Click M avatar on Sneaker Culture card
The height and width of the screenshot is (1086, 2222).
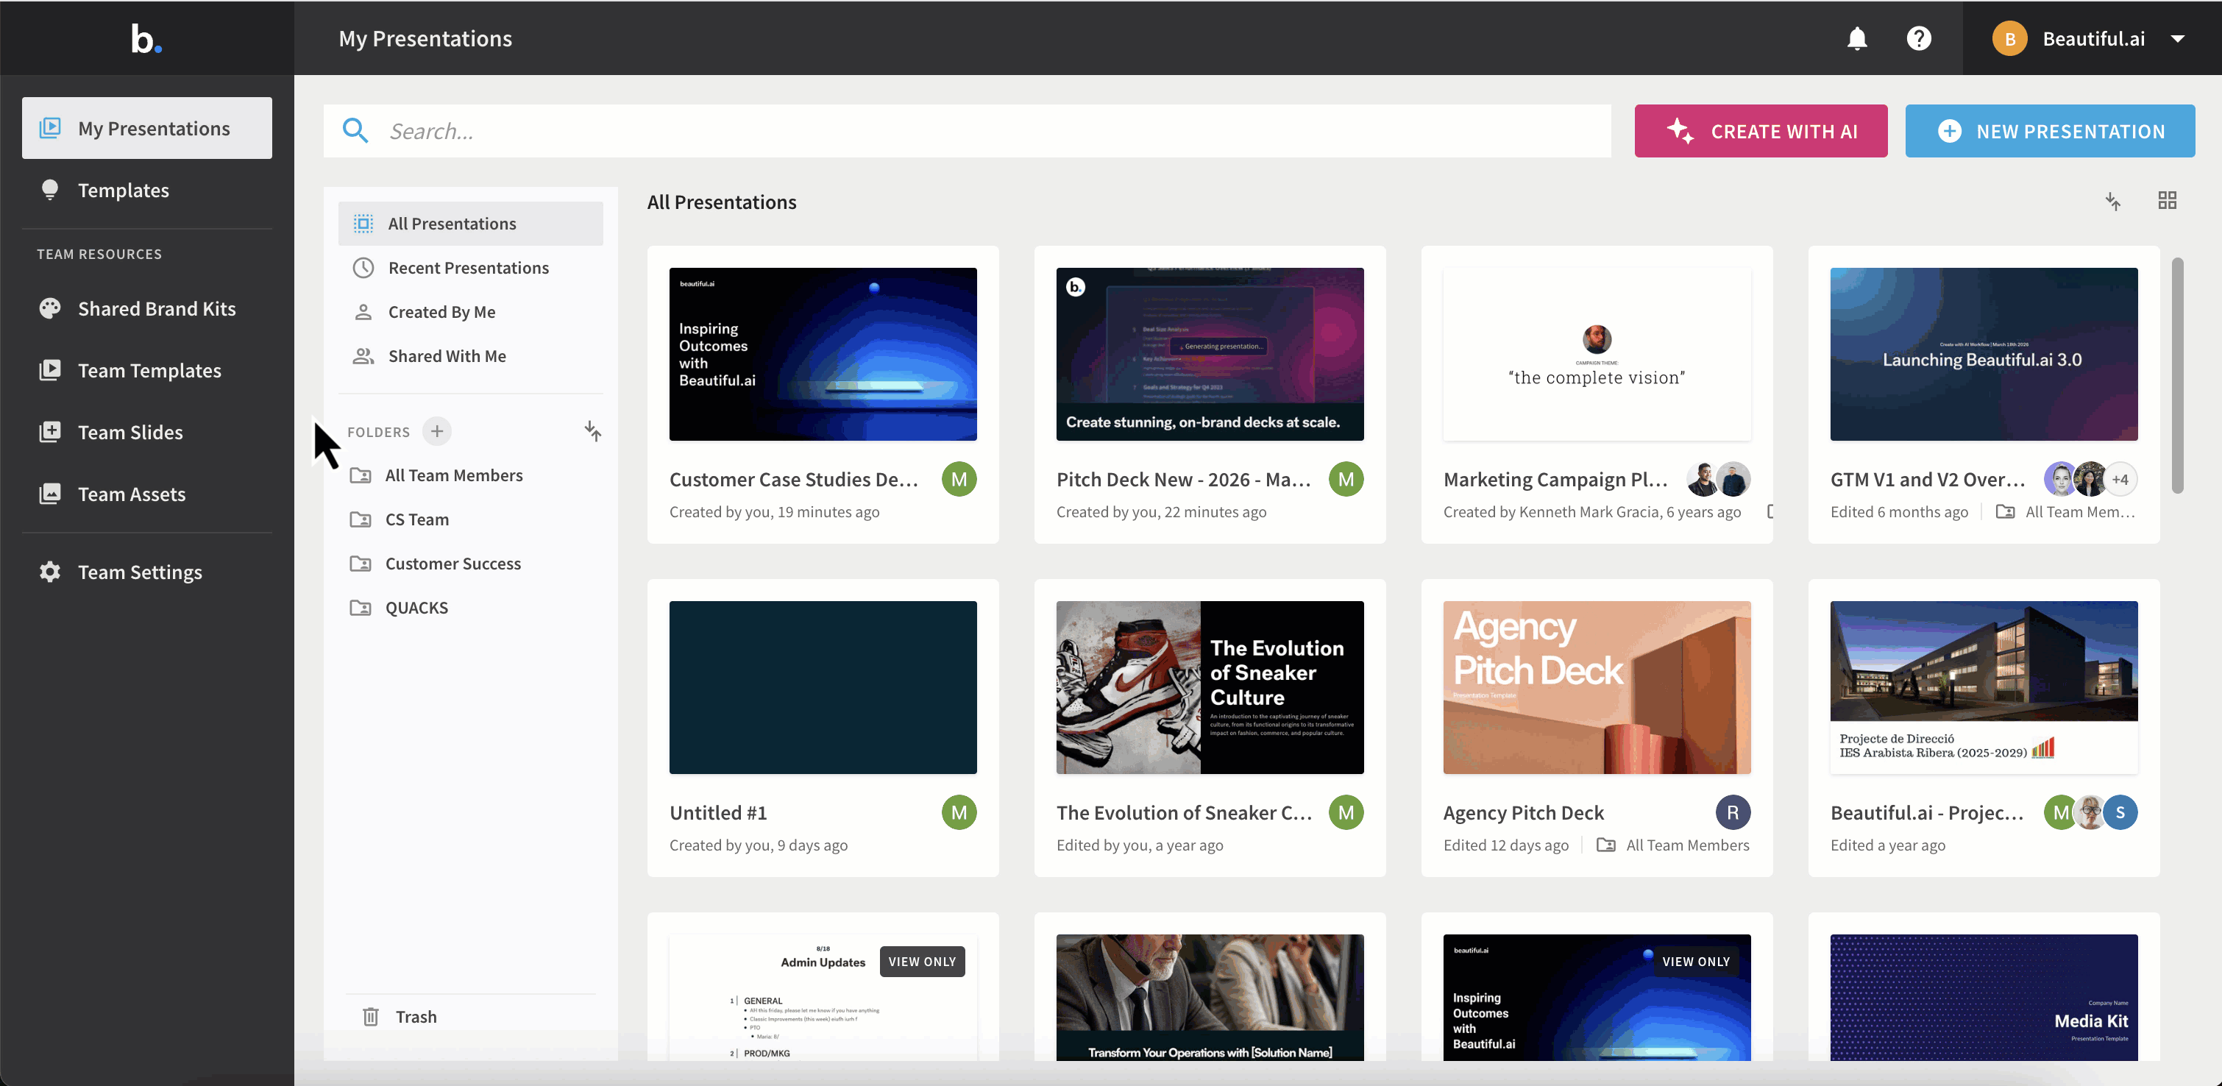click(x=1346, y=812)
